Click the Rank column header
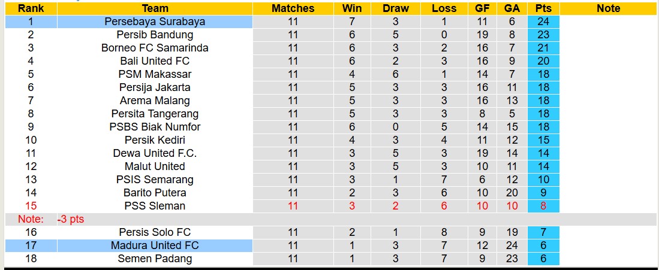This screenshot has height=270, width=659. [x=30, y=8]
